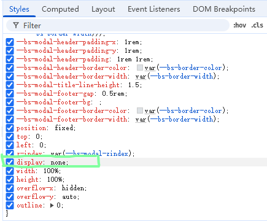Edit the width value '100%'
Screen dimensions: 267x221
click(x=51, y=171)
